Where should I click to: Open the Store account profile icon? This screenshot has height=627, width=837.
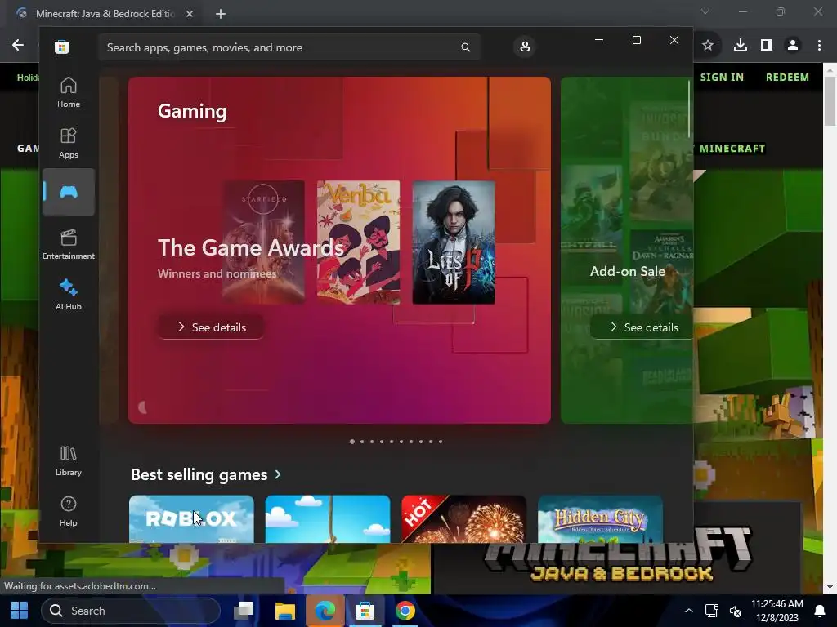(525, 47)
